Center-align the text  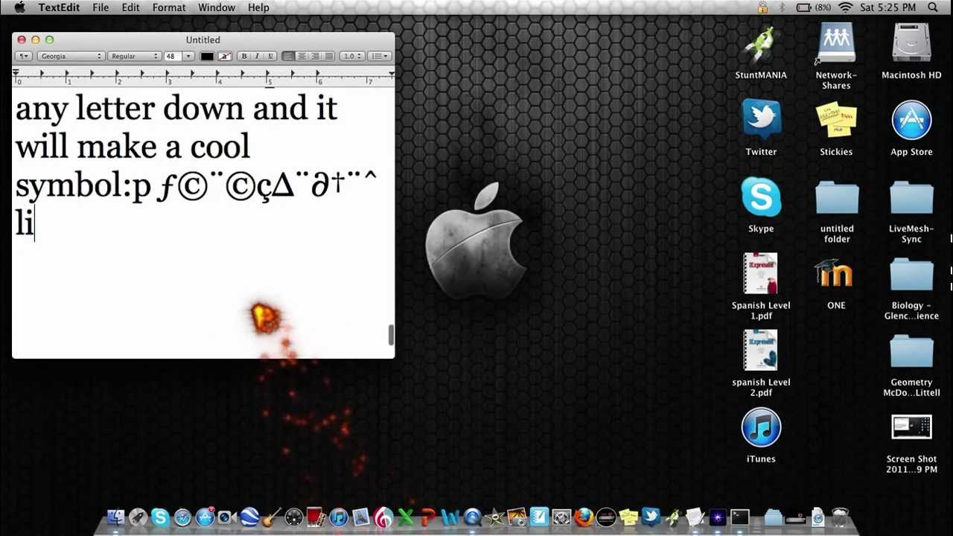(302, 56)
